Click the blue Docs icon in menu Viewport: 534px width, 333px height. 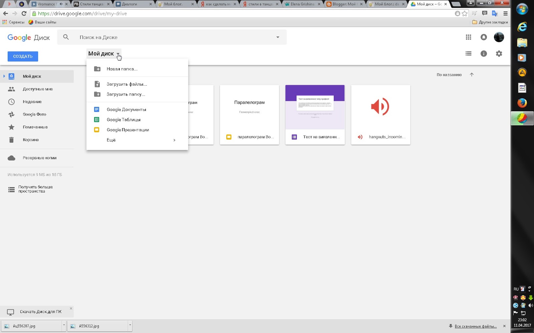tap(97, 110)
